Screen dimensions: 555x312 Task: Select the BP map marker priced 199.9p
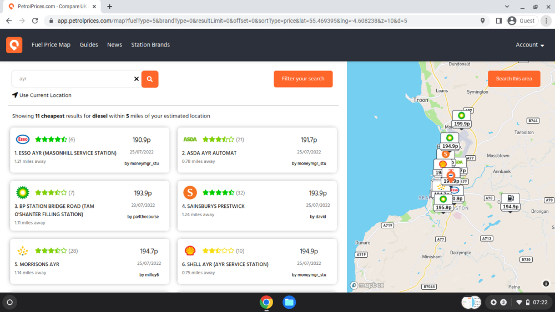462,120
